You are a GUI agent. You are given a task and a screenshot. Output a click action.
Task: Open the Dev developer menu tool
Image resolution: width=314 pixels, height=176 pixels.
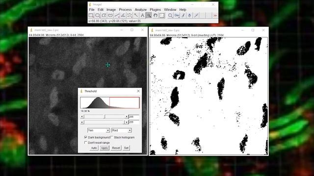tap(177, 15)
